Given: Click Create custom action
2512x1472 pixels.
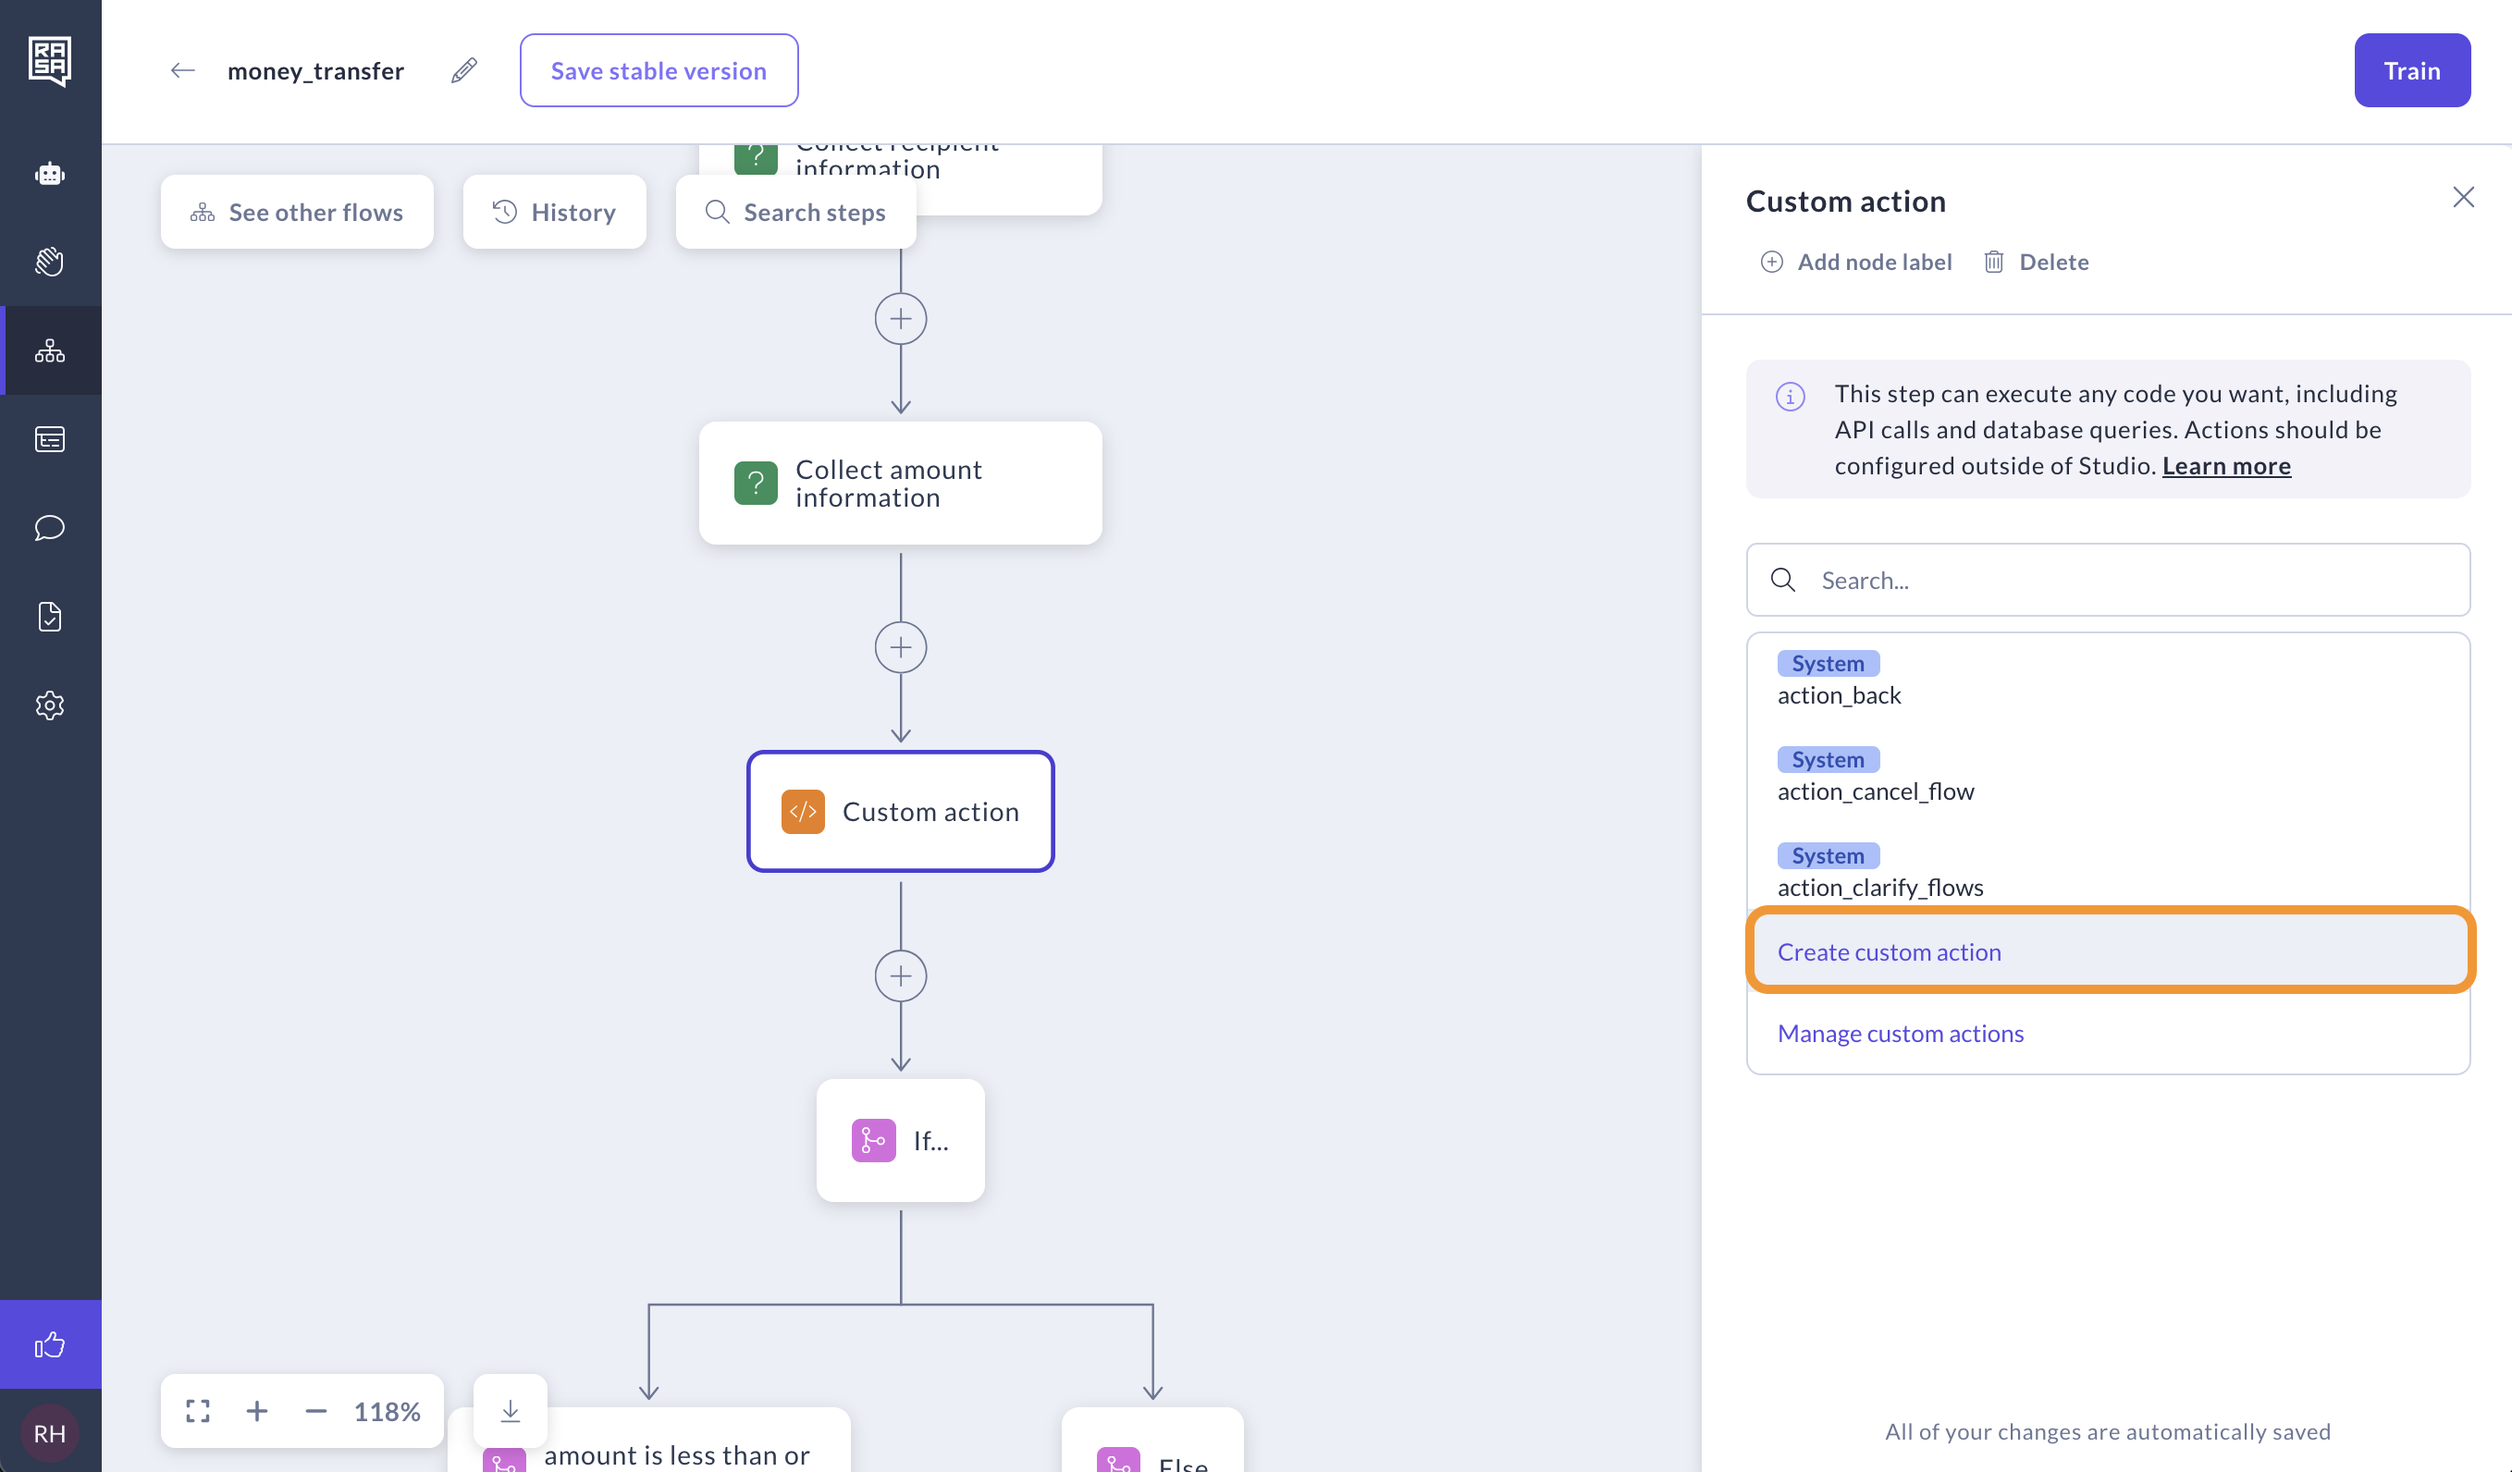Looking at the screenshot, I should pos(1889,951).
